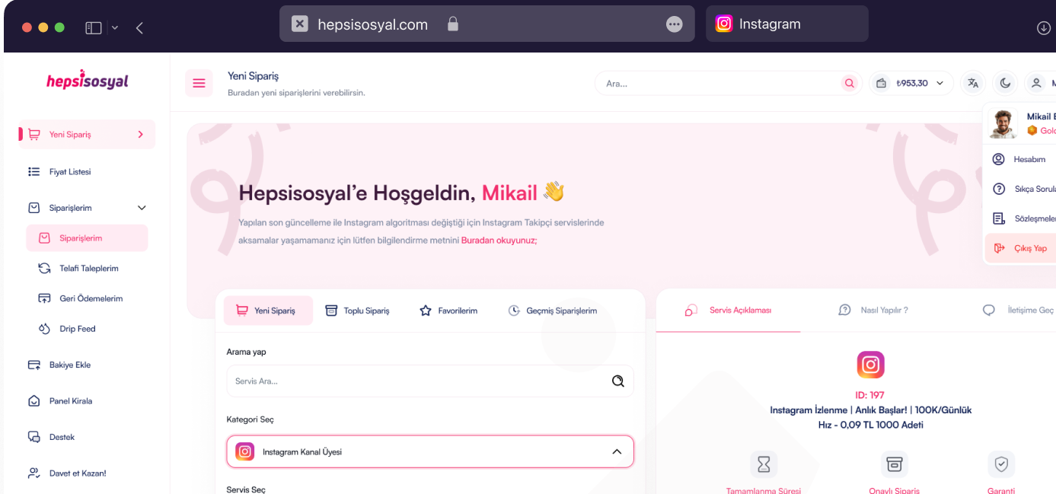
Task: Open the hamburger menu button
Action: click(x=199, y=83)
